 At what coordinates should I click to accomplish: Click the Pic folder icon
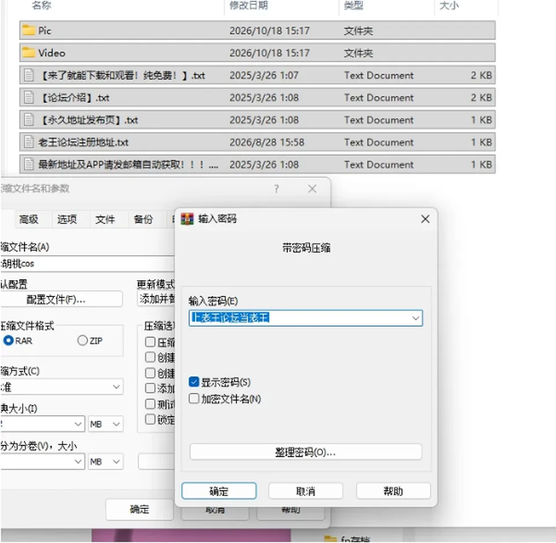29,31
